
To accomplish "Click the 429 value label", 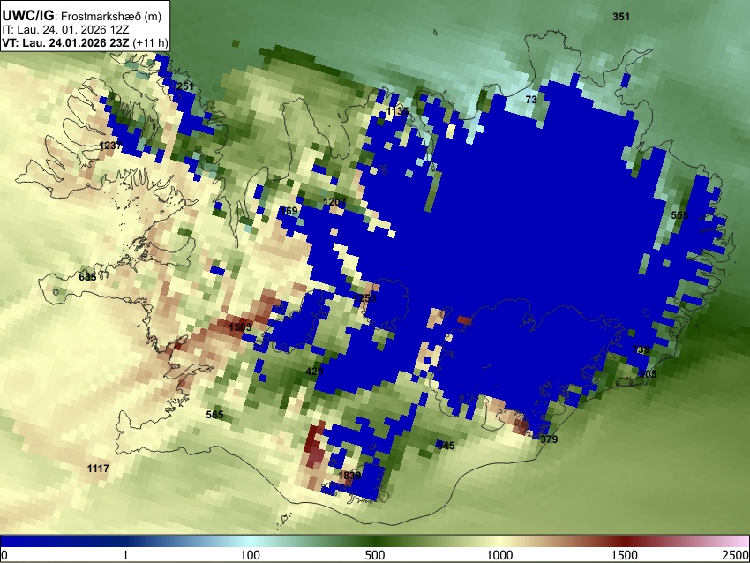I will coord(314,372).
